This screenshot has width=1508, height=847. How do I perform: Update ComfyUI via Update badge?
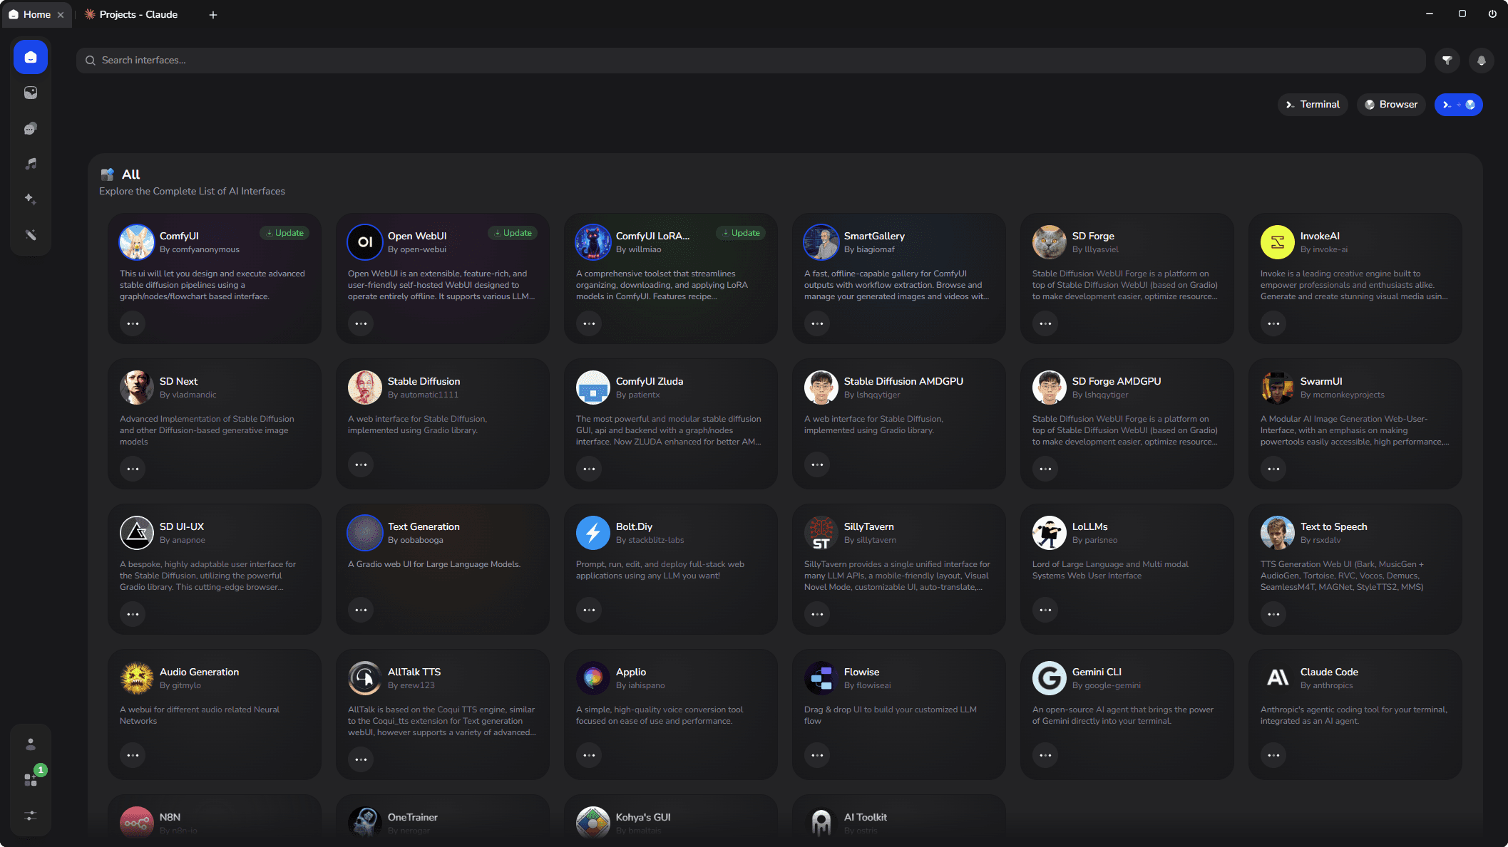pyautogui.click(x=284, y=233)
